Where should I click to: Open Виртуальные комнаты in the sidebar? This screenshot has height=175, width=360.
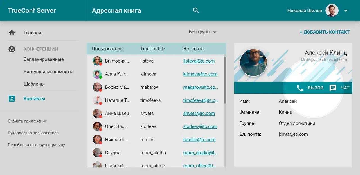(48, 72)
